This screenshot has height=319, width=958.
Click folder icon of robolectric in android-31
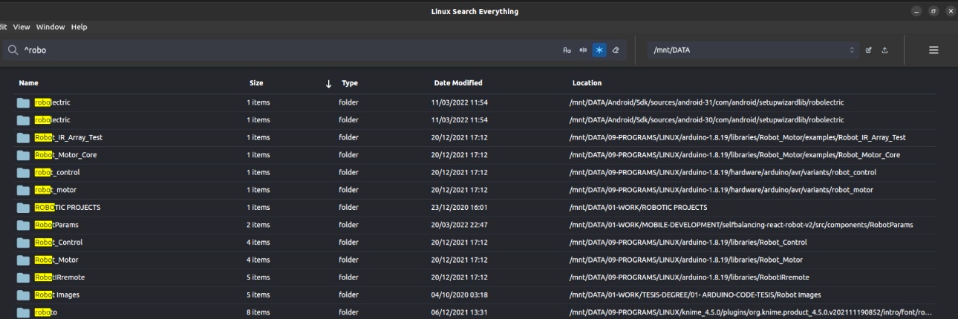point(23,102)
